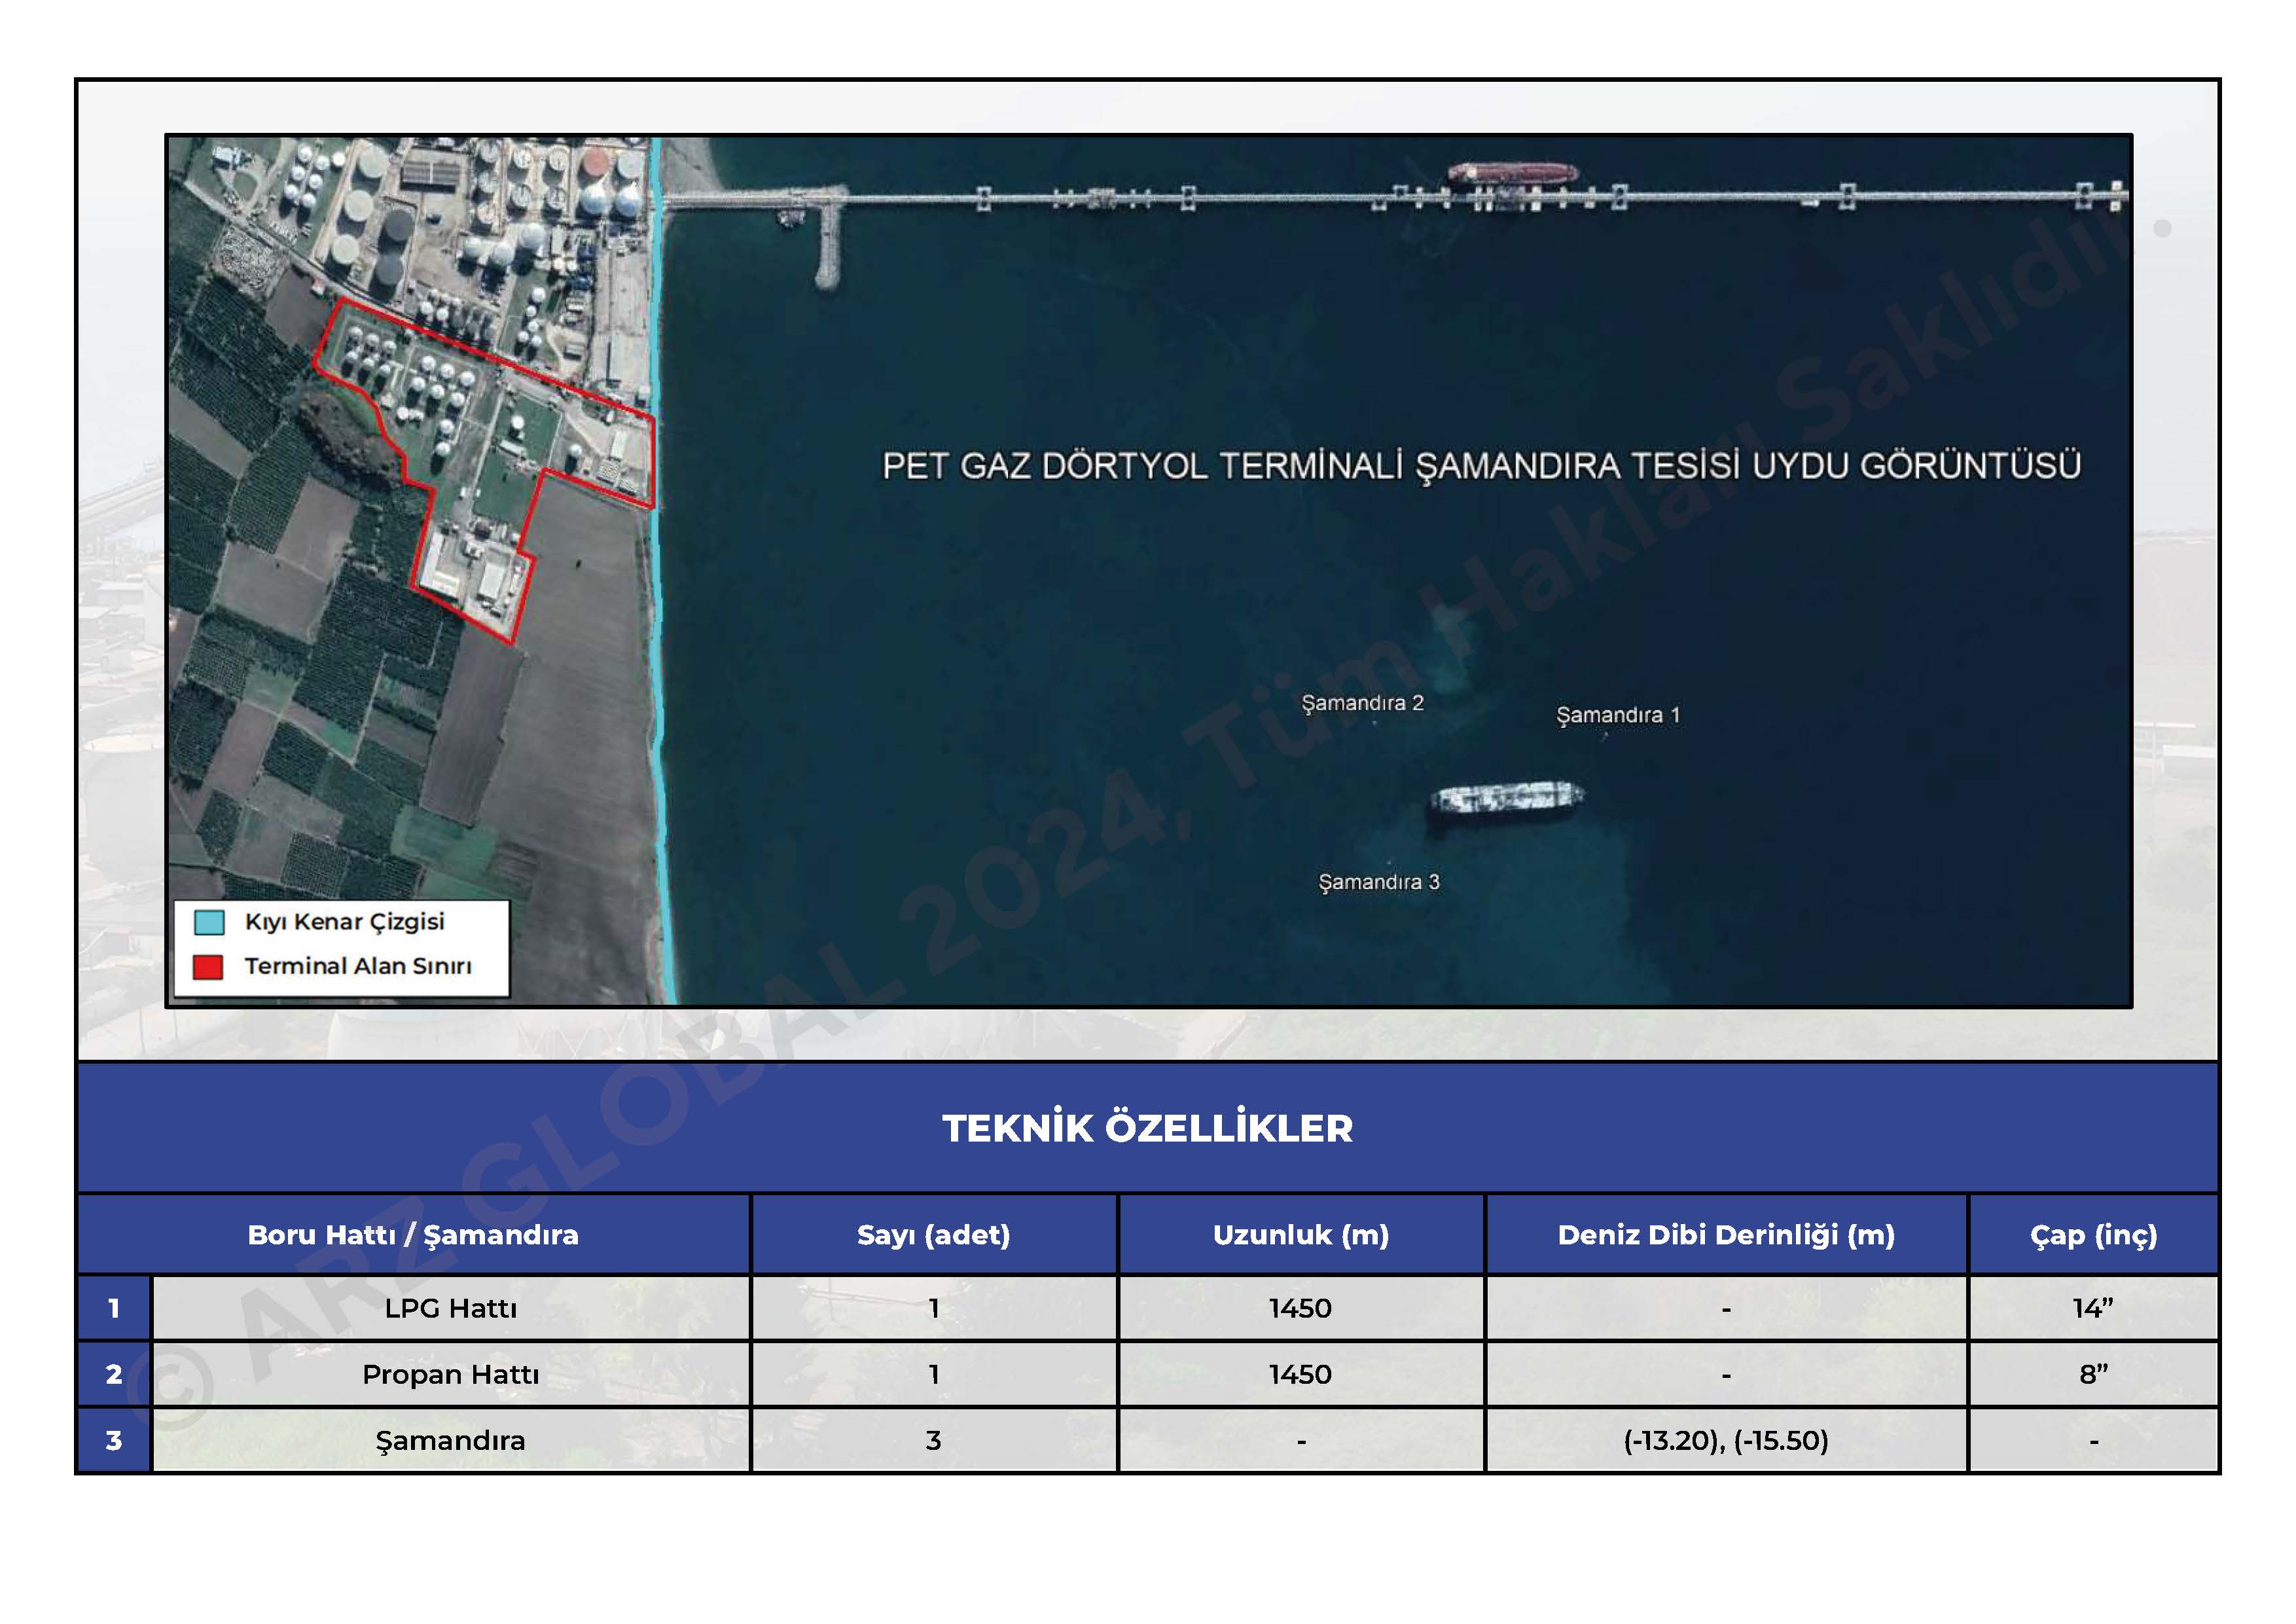Click the Propan Hattı count value 1
The image size is (2296, 1624).
coord(934,1374)
